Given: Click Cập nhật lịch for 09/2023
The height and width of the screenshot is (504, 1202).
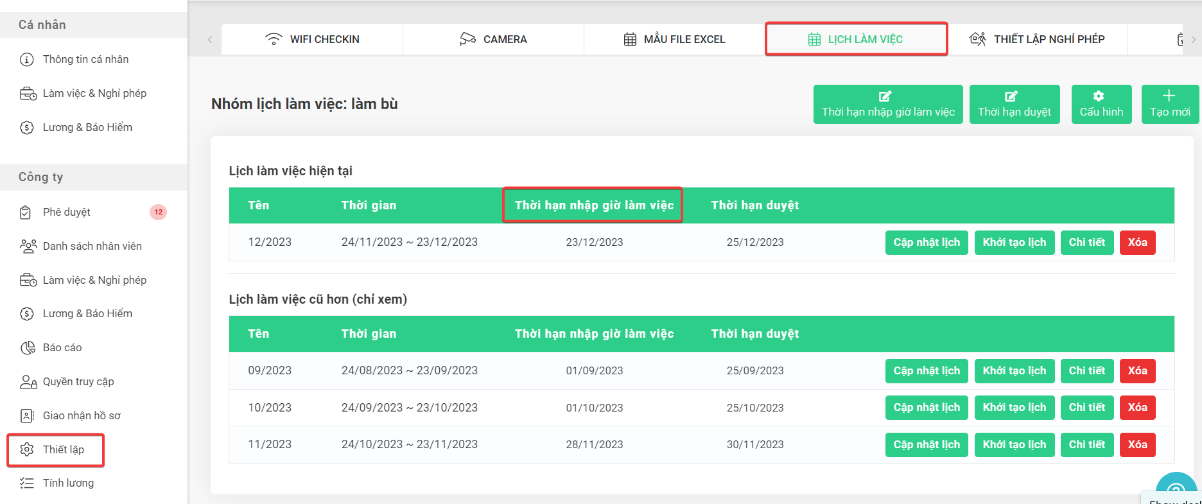Looking at the screenshot, I should tap(927, 371).
